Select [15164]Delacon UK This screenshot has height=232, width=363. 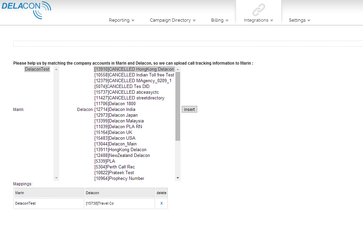tap(134, 133)
